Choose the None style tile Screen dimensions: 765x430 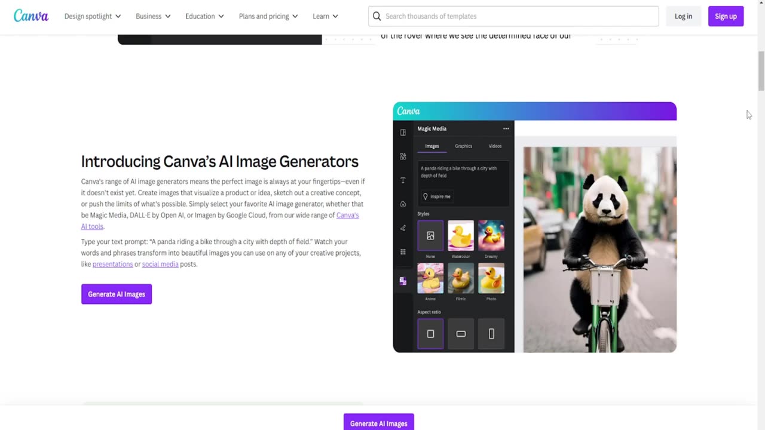coord(430,235)
